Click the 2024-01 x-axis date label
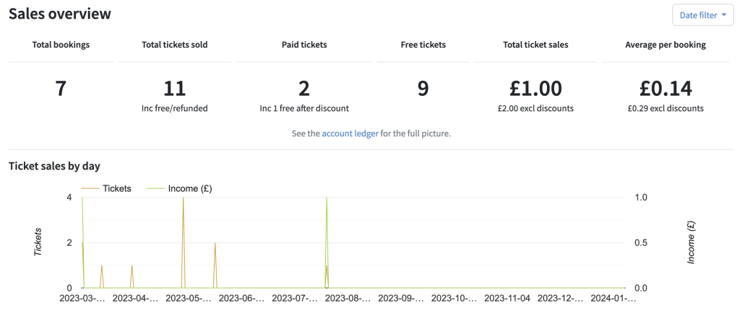 click(613, 298)
